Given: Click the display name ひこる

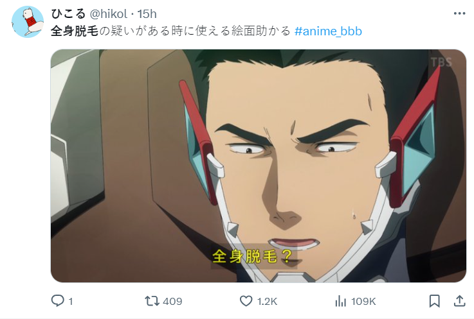Looking at the screenshot, I should [68, 14].
